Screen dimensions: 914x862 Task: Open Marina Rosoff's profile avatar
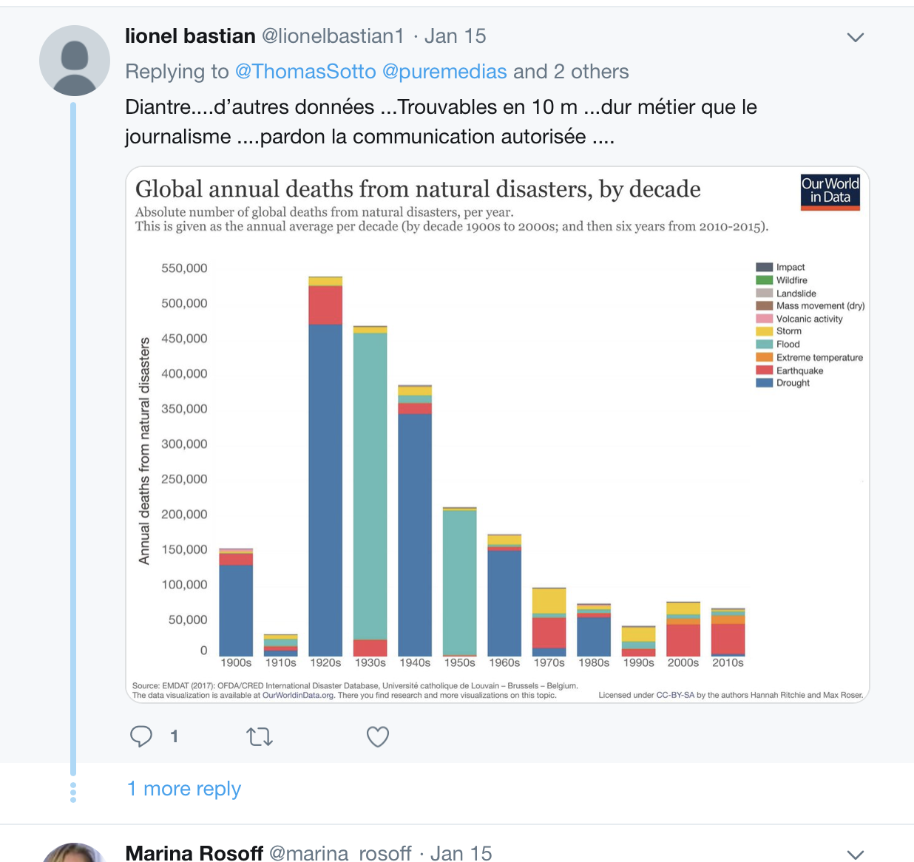point(74,852)
